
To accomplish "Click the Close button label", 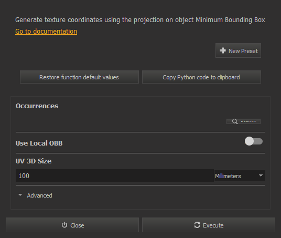I will point(77,225).
